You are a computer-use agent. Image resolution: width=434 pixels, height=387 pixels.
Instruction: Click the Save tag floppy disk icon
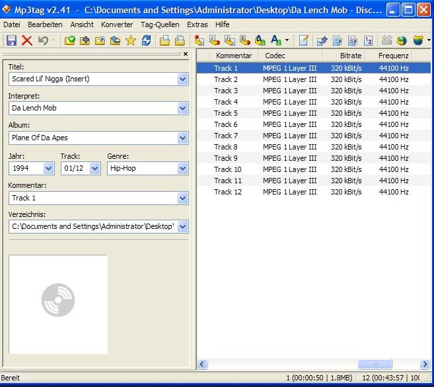click(11, 41)
